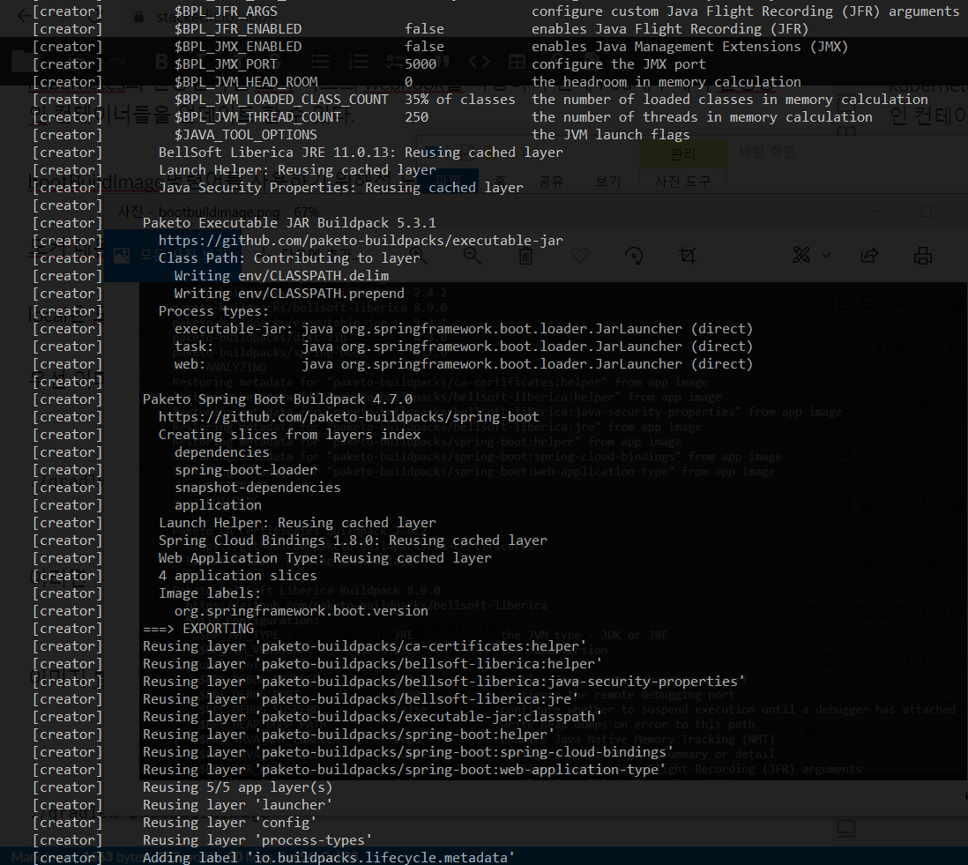This screenshot has width=968, height=865.
Task: Click 'Spring Cloud Bindings 1.8.0' line
Action: (x=353, y=541)
